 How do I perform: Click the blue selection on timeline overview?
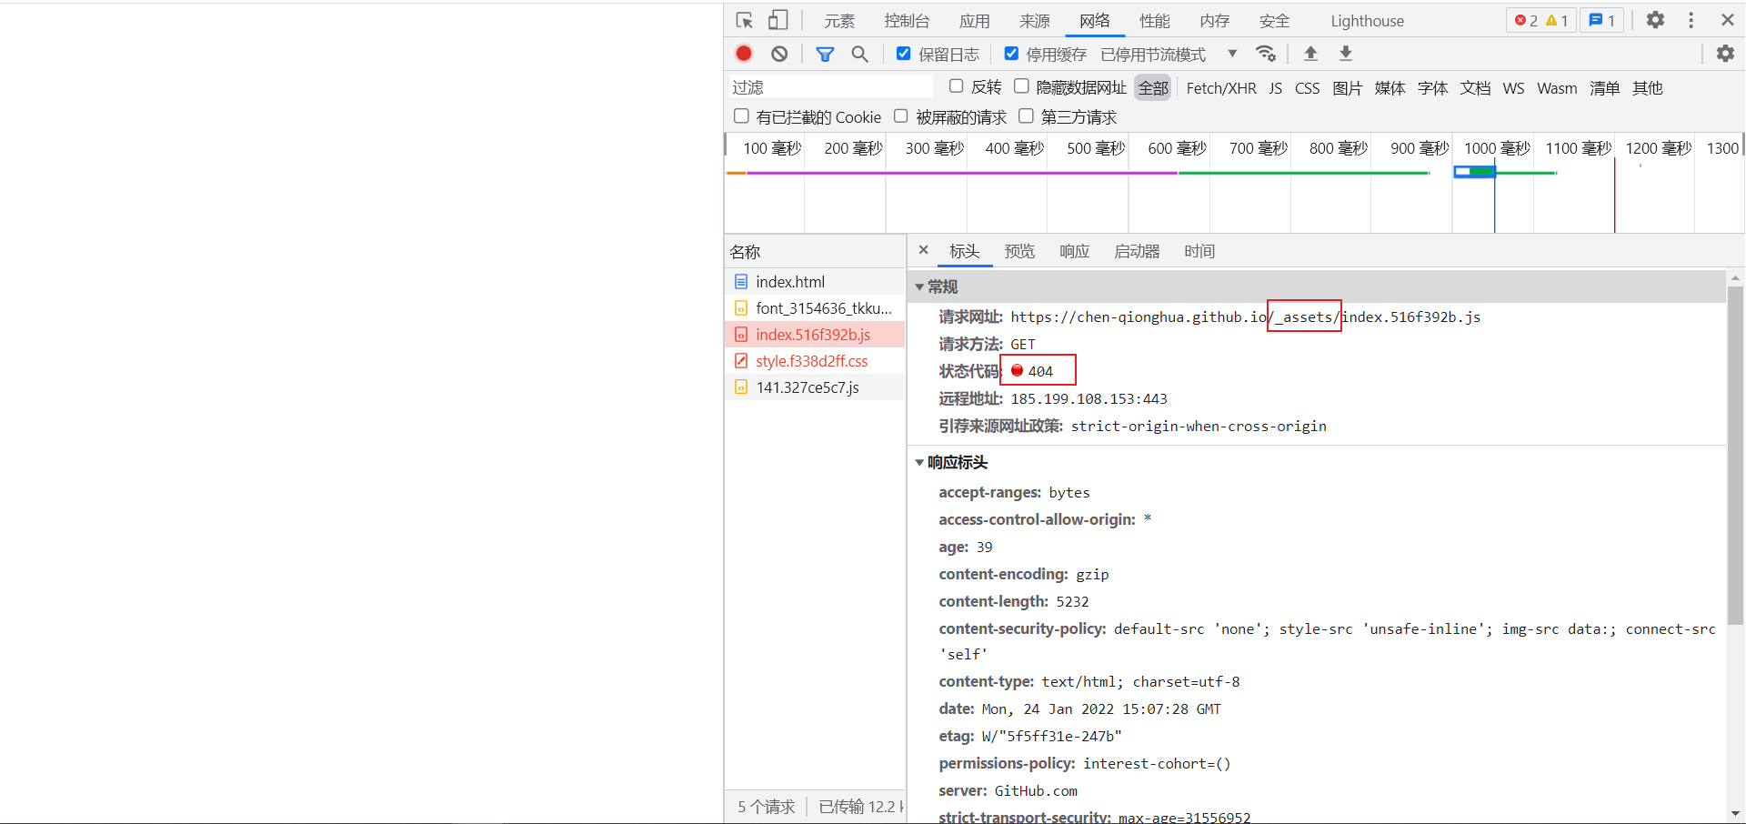click(1474, 171)
